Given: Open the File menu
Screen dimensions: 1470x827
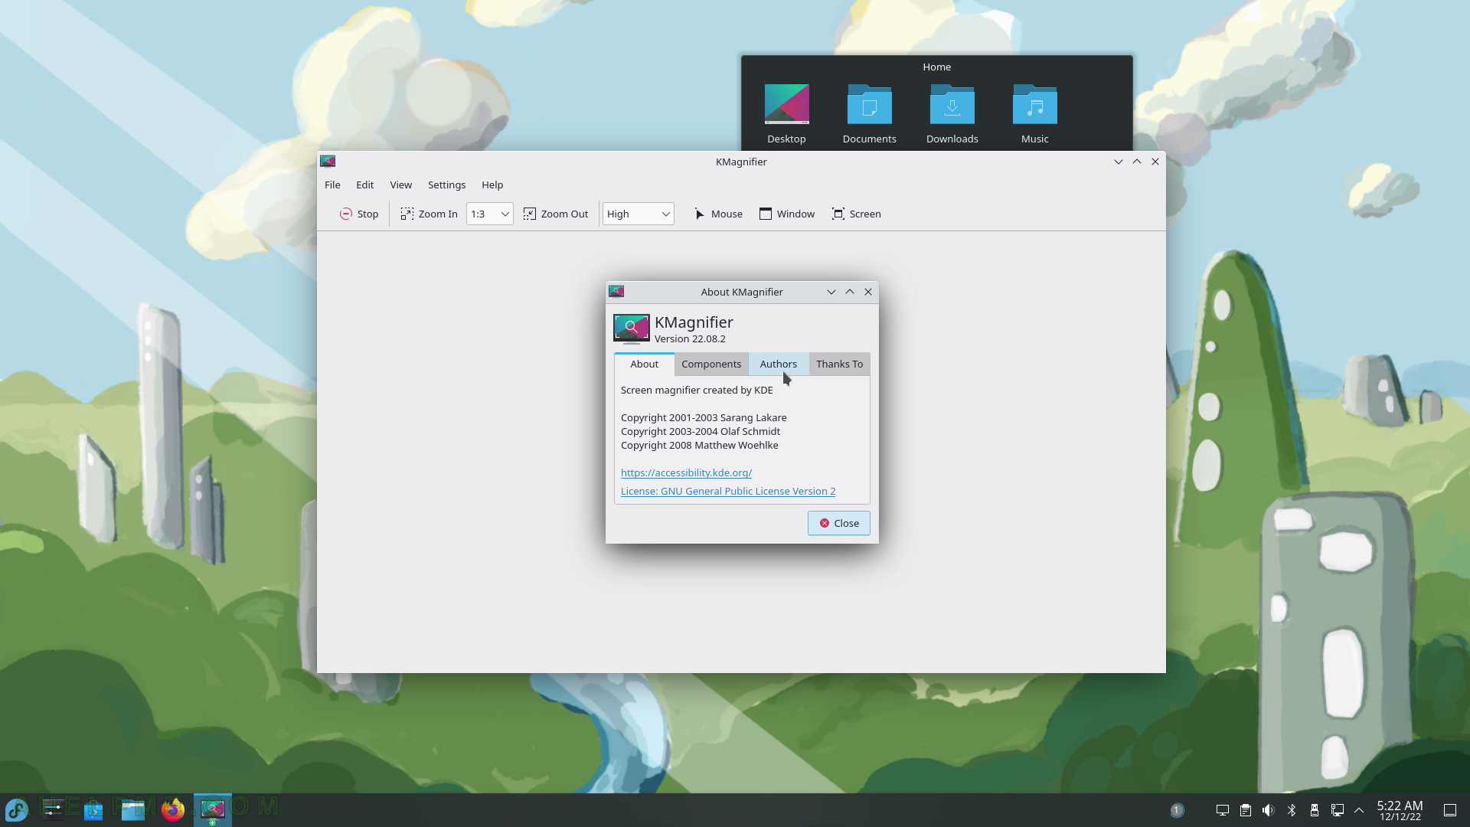Looking at the screenshot, I should point(332,185).
